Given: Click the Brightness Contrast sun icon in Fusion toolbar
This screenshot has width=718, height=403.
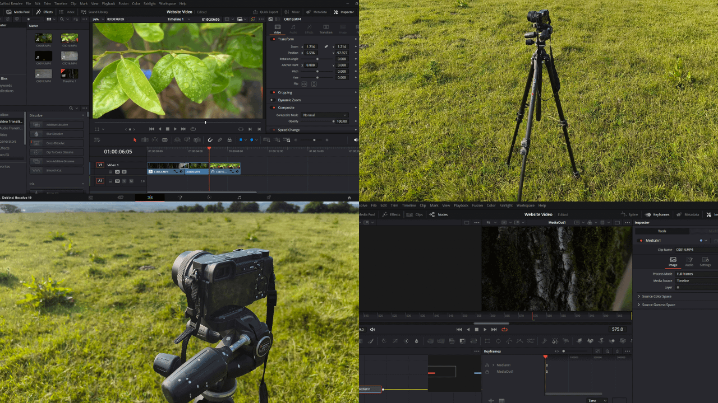Looking at the screenshot, I should (x=406, y=341).
